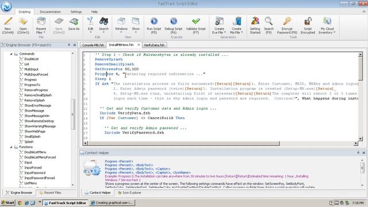
Task: Switch to the Scripting ribbon tab
Action: point(24,11)
